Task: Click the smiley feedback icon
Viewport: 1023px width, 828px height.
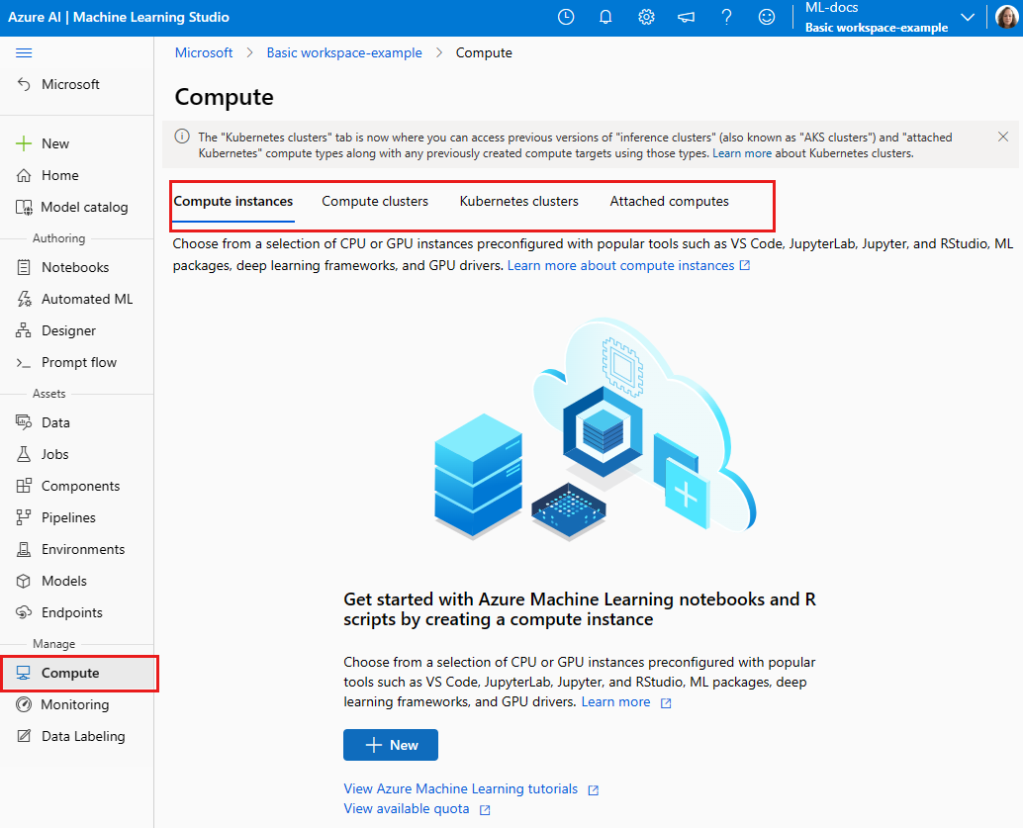Action: (x=767, y=17)
